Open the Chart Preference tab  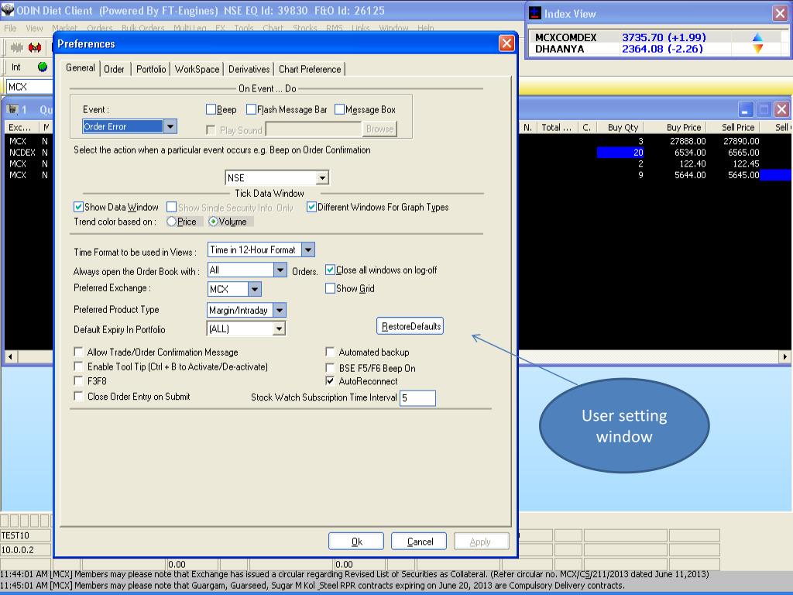click(310, 69)
